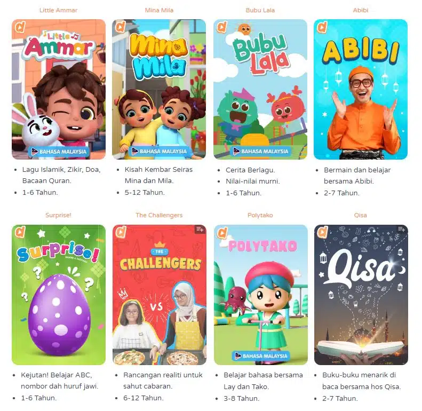Click Bahasa Malaysia badge on Polytako poster
Screen dimensions: 422x411
point(261,356)
